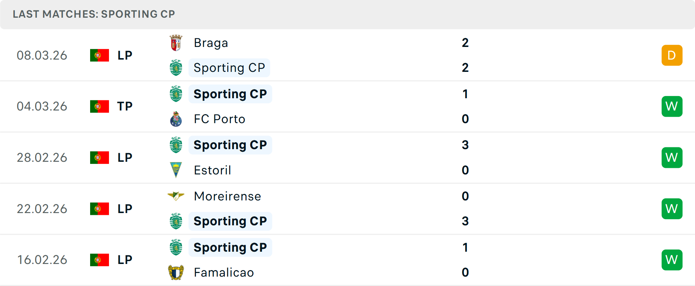Click the Braga club crest
Image resolution: width=695 pixels, height=286 pixels.
coord(176,43)
